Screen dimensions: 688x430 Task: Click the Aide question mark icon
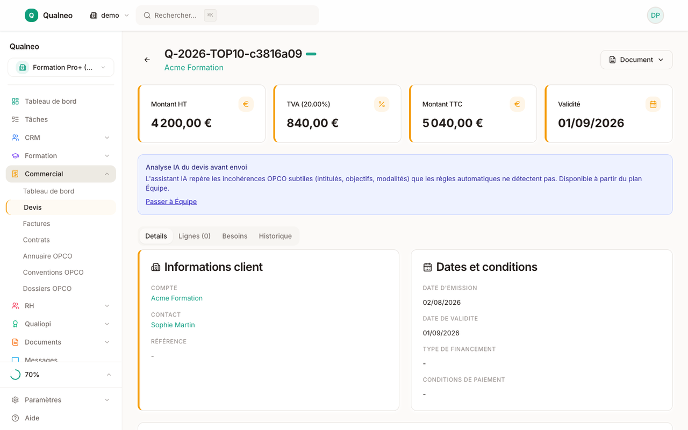(15, 418)
